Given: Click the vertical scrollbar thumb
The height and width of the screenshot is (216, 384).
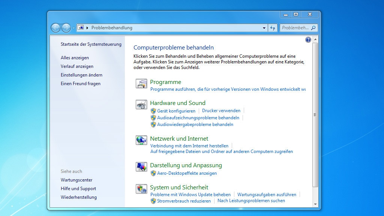Looking at the screenshot, I should click(315, 115).
